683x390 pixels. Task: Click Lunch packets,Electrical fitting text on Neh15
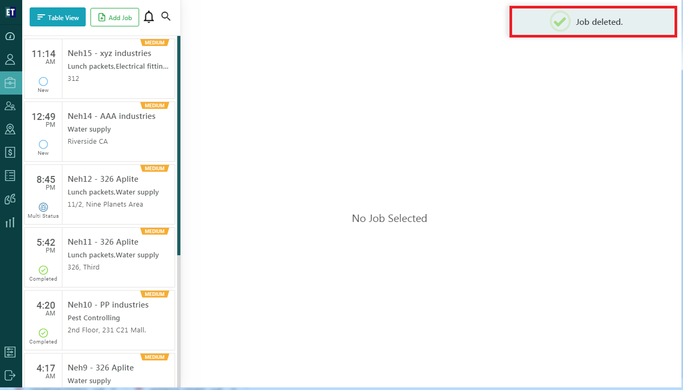119,67
